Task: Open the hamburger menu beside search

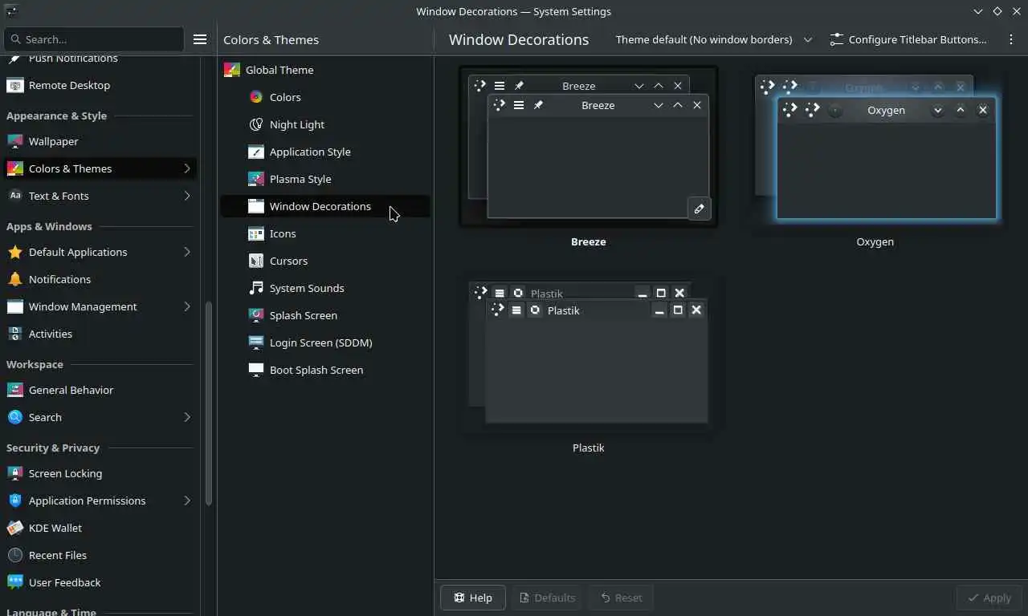Action: pos(200,39)
